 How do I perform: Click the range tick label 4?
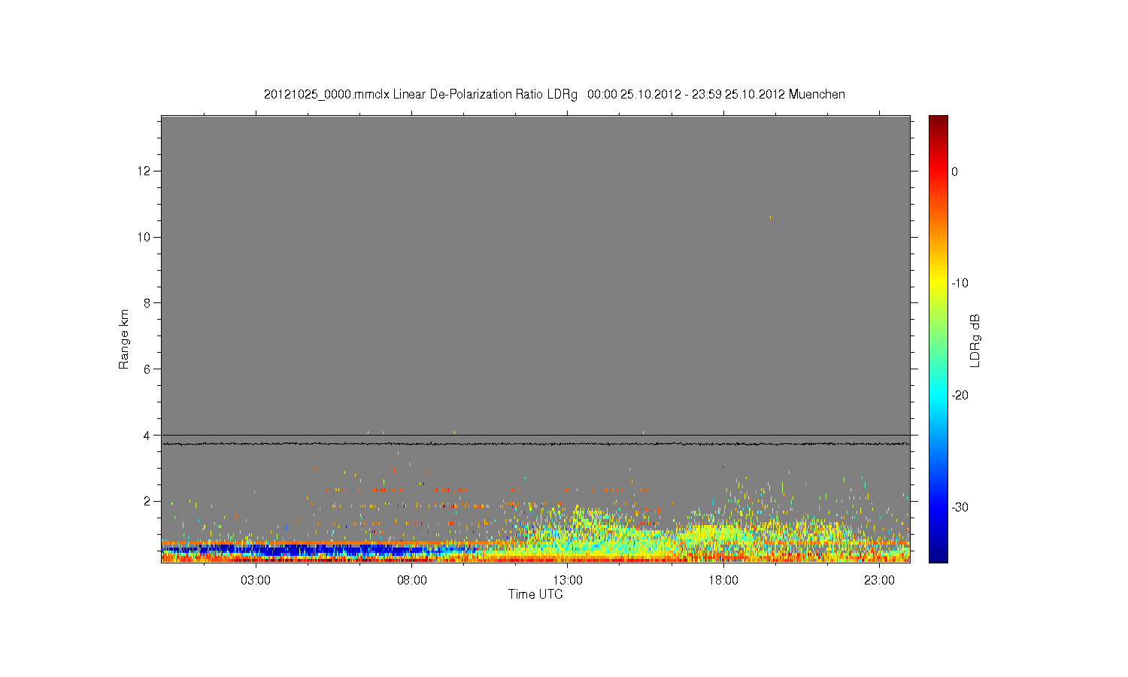tap(148, 435)
